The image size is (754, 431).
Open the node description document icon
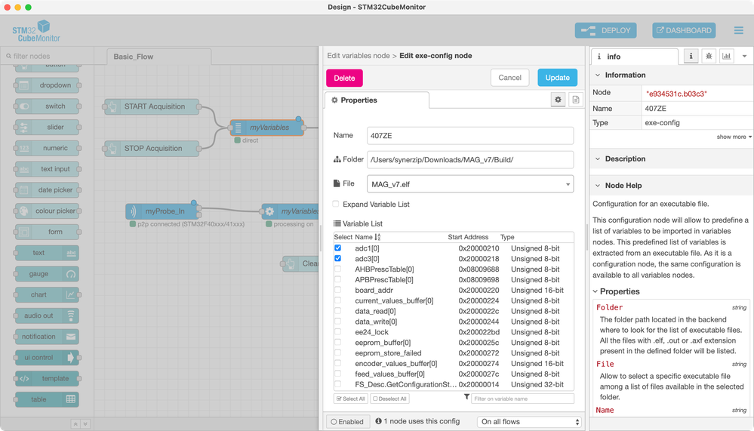point(576,100)
